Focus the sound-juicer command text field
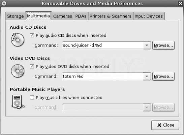Image resolution: width=184 pixels, height=135 pixels. tap(102, 45)
